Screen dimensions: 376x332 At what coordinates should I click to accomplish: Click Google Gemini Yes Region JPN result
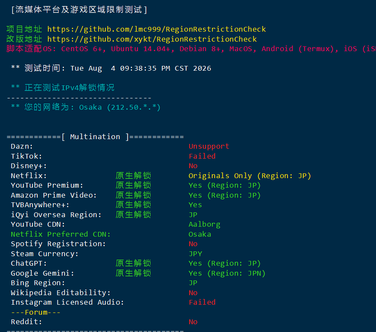click(x=227, y=273)
